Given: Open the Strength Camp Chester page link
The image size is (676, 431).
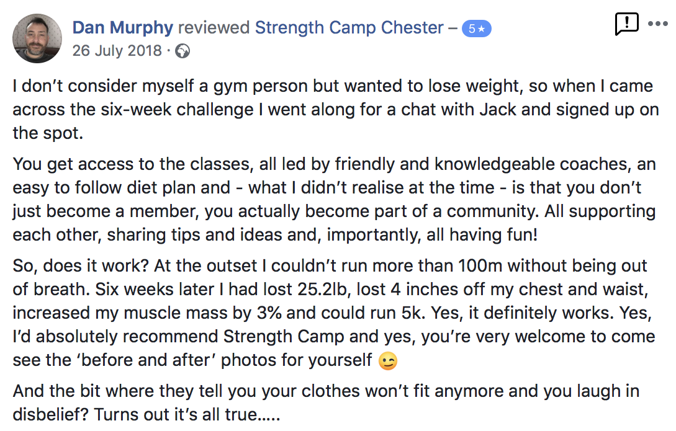Looking at the screenshot, I should pos(349,27).
